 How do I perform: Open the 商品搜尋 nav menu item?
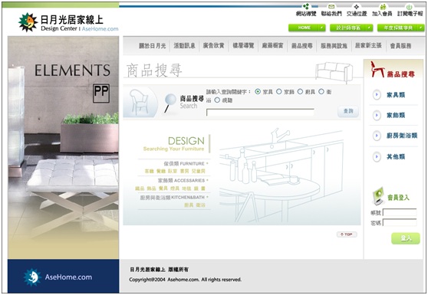[302, 46]
